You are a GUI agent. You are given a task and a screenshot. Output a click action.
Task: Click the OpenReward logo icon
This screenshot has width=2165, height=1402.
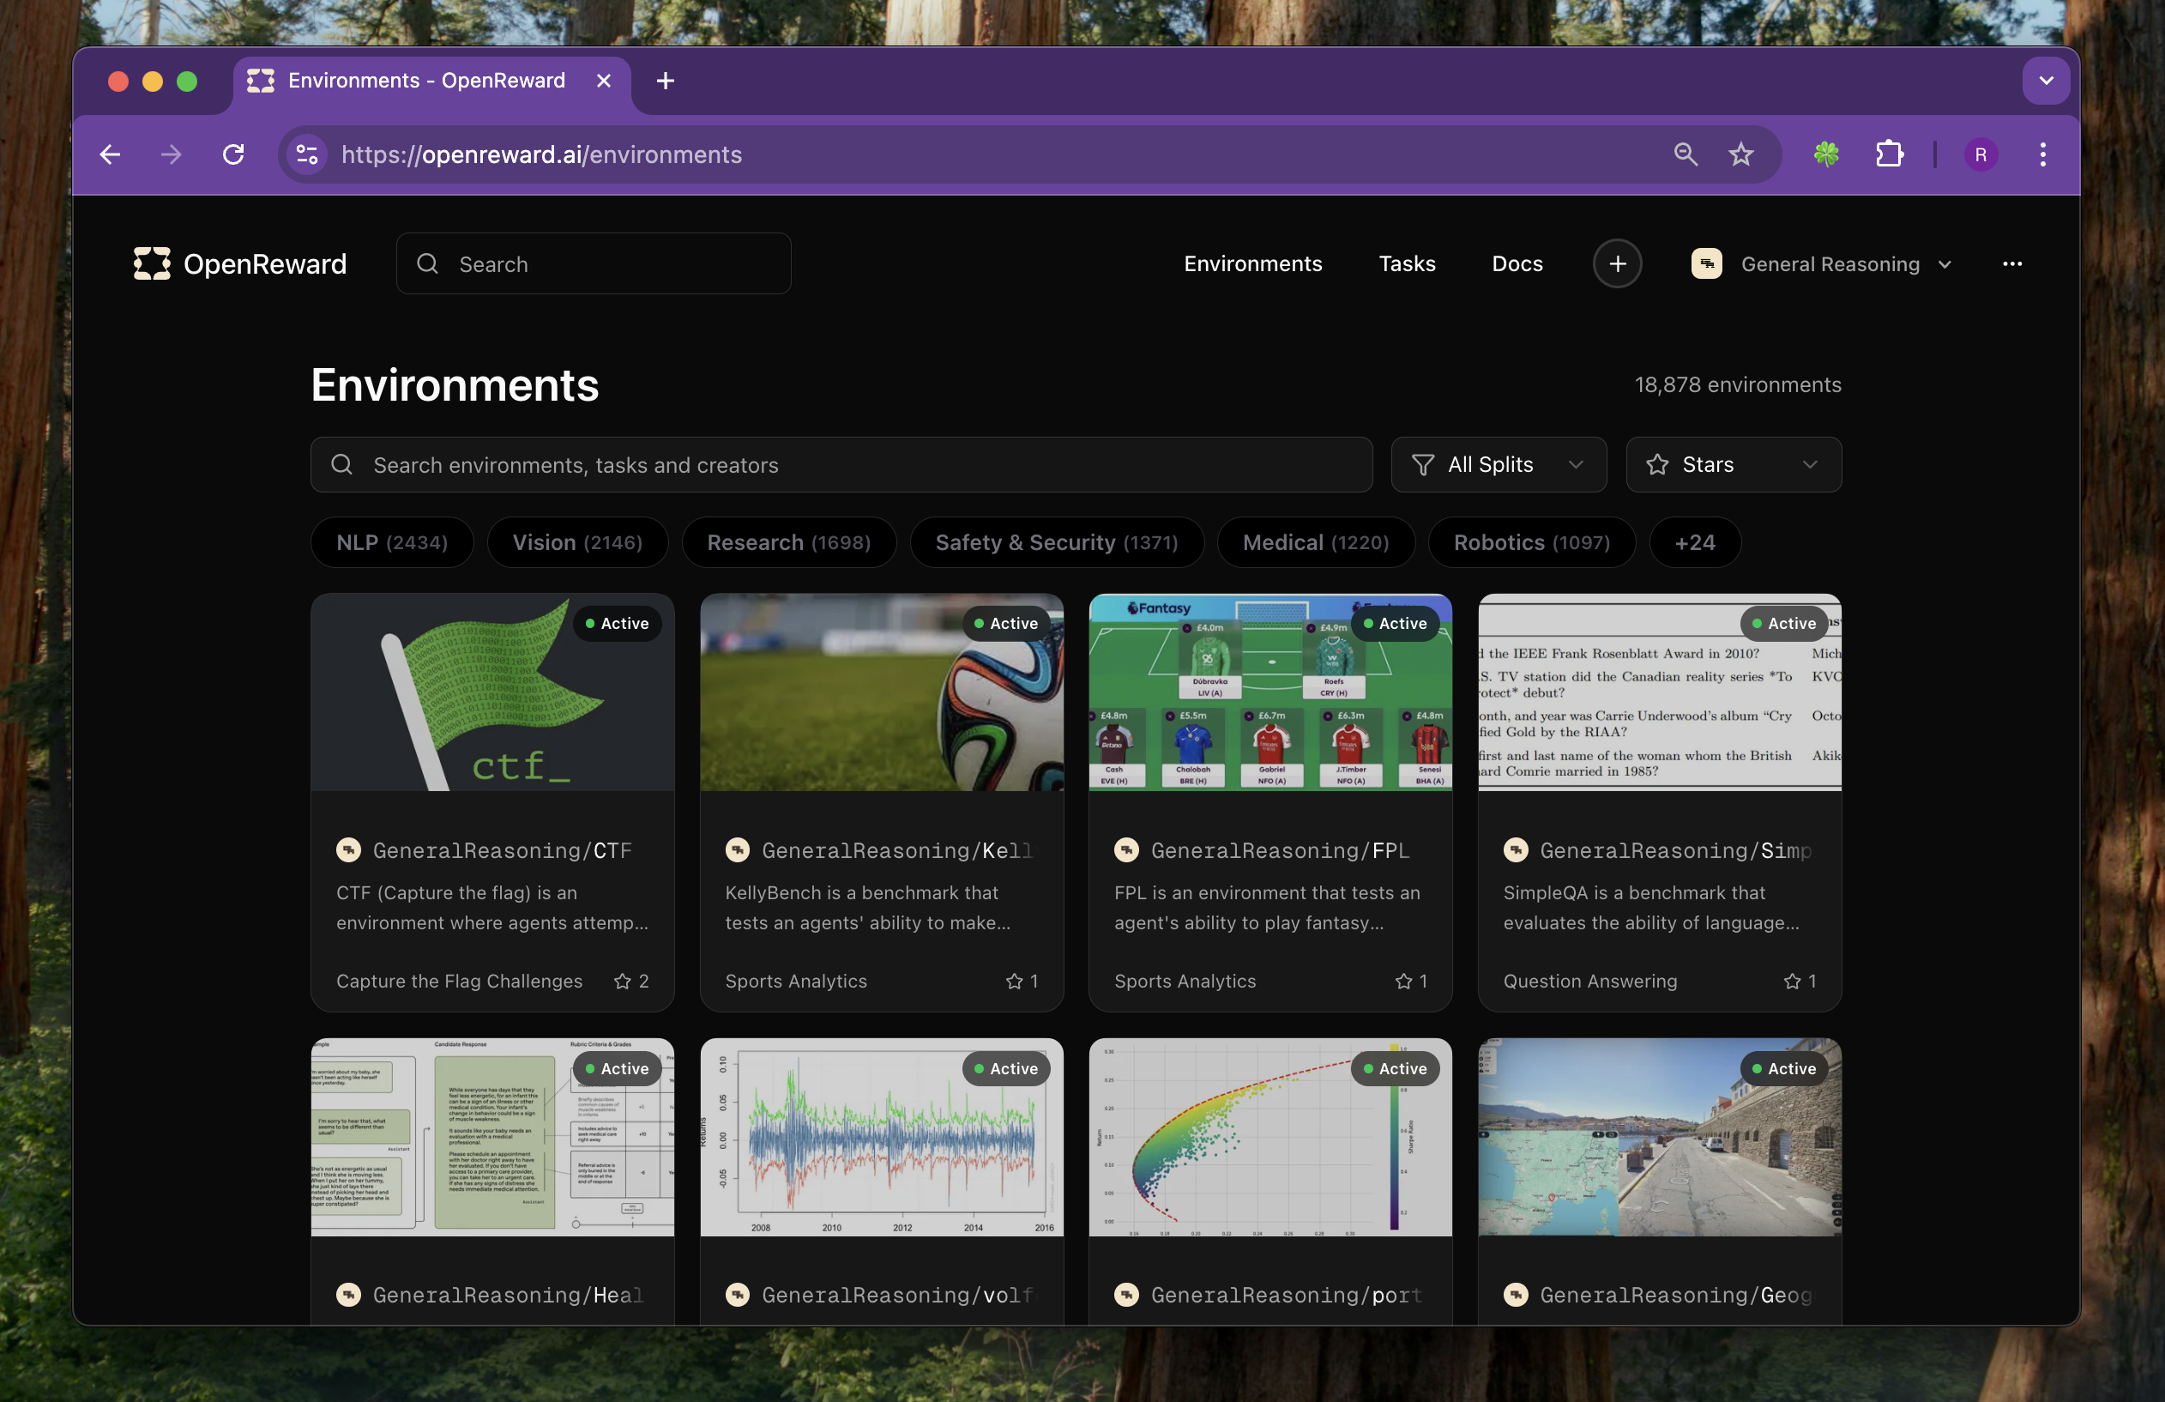tap(151, 264)
